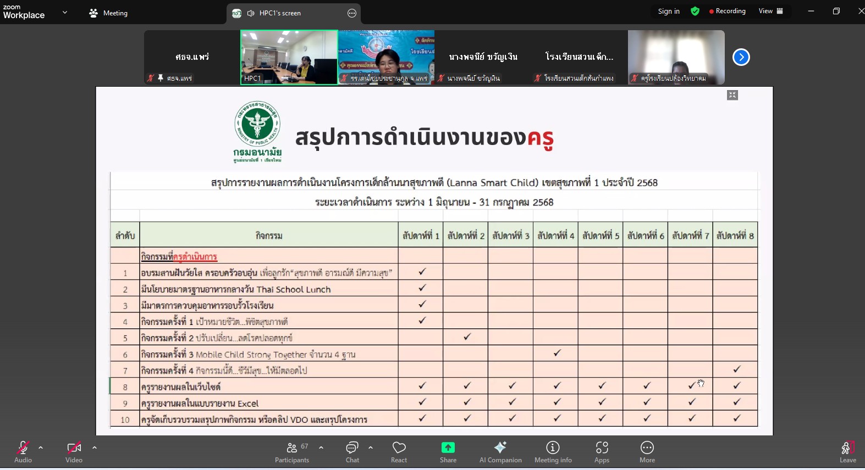Switch to the Meeting tab
The width and height of the screenshot is (865, 470).
coord(109,13)
